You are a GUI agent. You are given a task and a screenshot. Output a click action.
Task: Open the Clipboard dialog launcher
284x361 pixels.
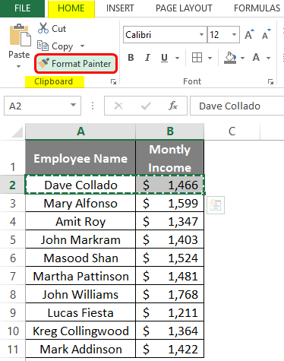point(113,81)
